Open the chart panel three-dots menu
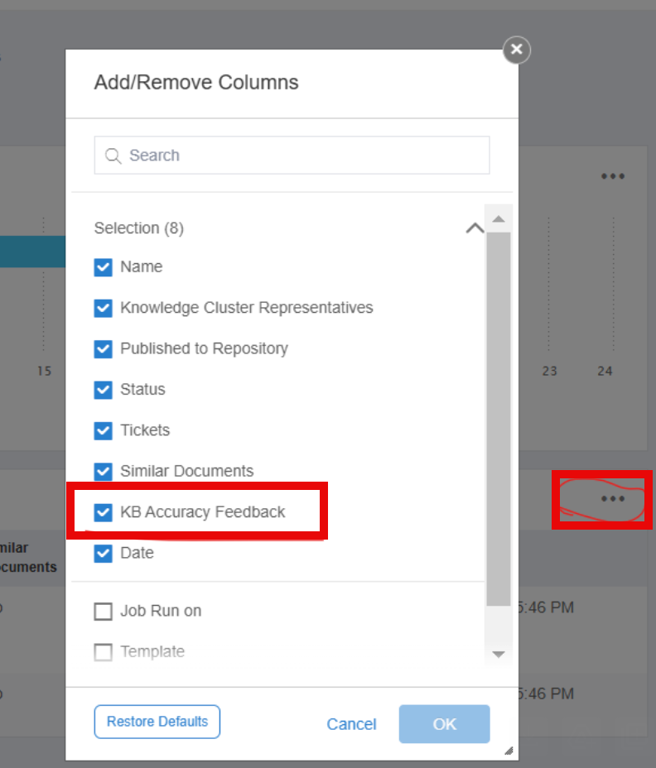Screen dimensions: 656x768 [x=613, y=176]
